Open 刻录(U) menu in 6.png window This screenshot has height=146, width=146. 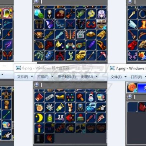coord(87,76)
